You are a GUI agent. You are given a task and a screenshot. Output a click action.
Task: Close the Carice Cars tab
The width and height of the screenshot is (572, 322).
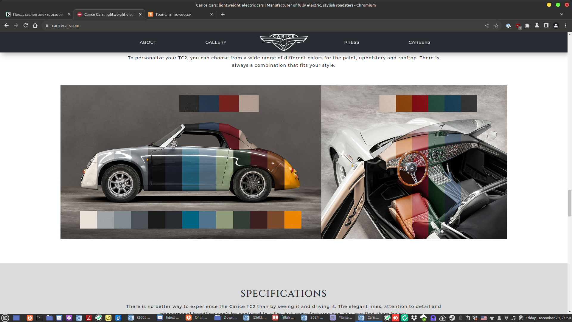click(x=140, y=14)
